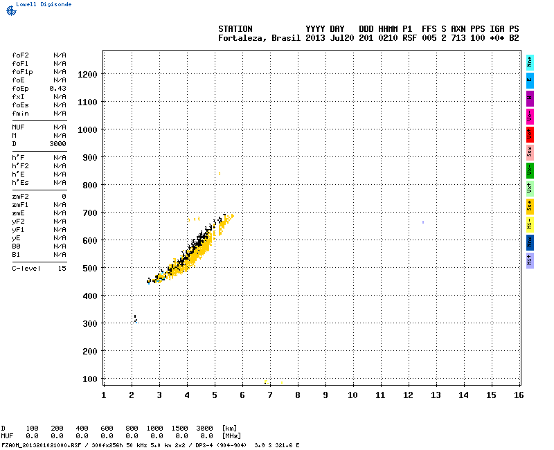Click the '16' frequency axis label

pyautogui.click(x=519, y=395)
